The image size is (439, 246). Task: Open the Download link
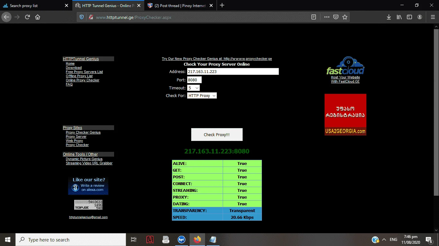74,68
